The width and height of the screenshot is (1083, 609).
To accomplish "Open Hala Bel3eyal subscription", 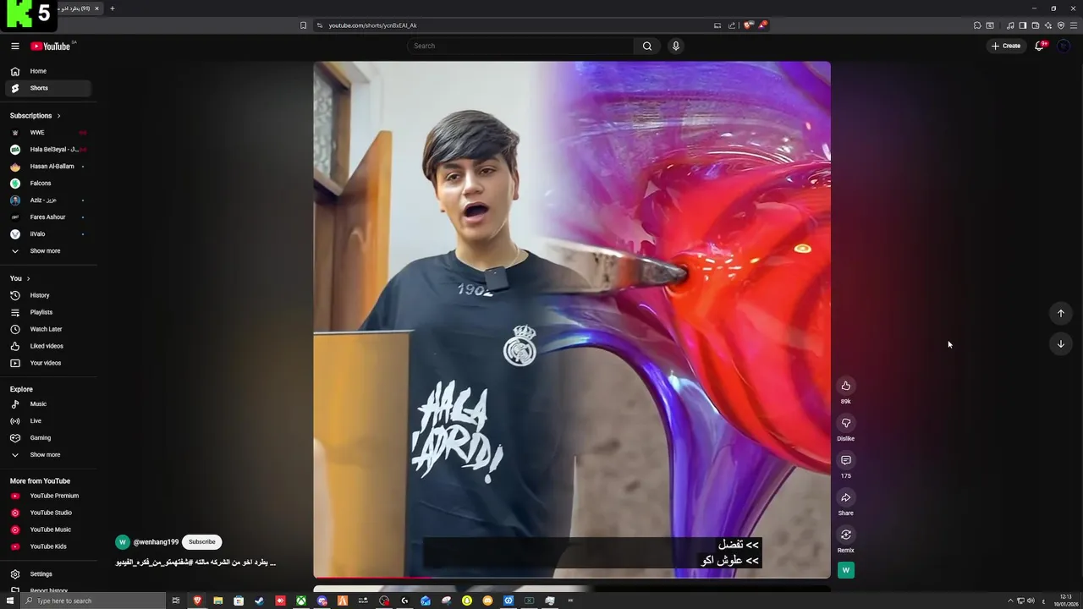I will (48, 150).
